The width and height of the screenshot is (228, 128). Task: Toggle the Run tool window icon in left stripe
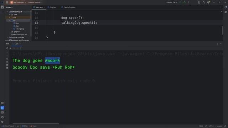click(x=2, y=108)
